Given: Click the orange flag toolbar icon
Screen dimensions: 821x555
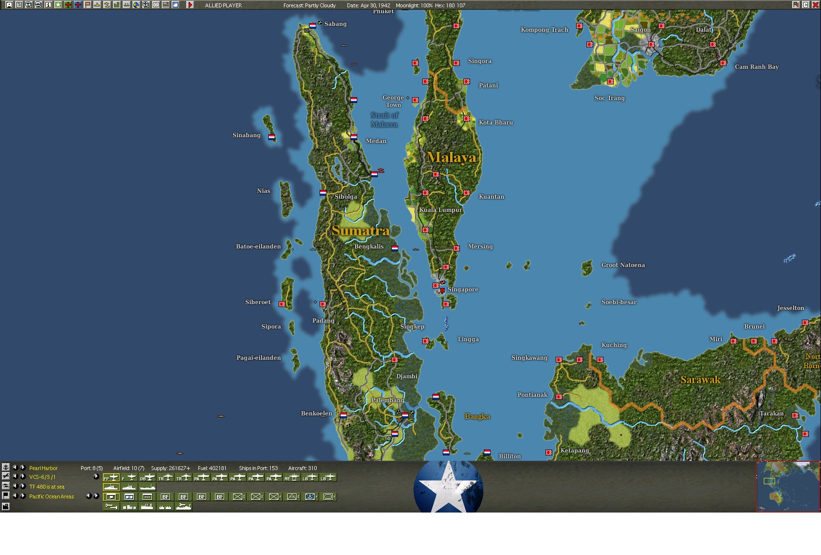Looking at the screenshot, I should pyautogui.click(x=87, y=5).
